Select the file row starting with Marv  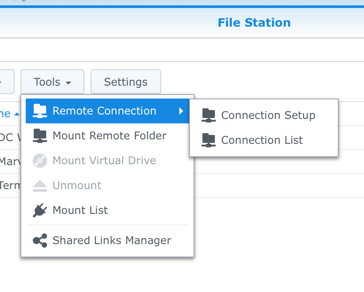pyautogui.click(x=10, y=161)
